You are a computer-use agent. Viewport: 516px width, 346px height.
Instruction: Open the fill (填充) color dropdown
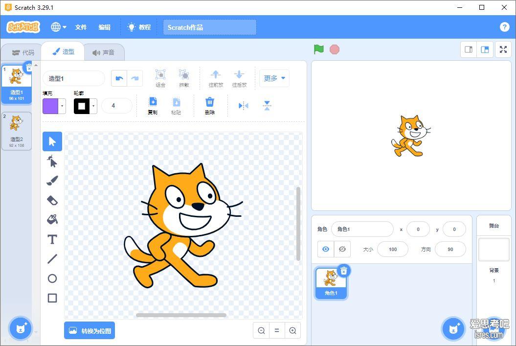point(62,106)
